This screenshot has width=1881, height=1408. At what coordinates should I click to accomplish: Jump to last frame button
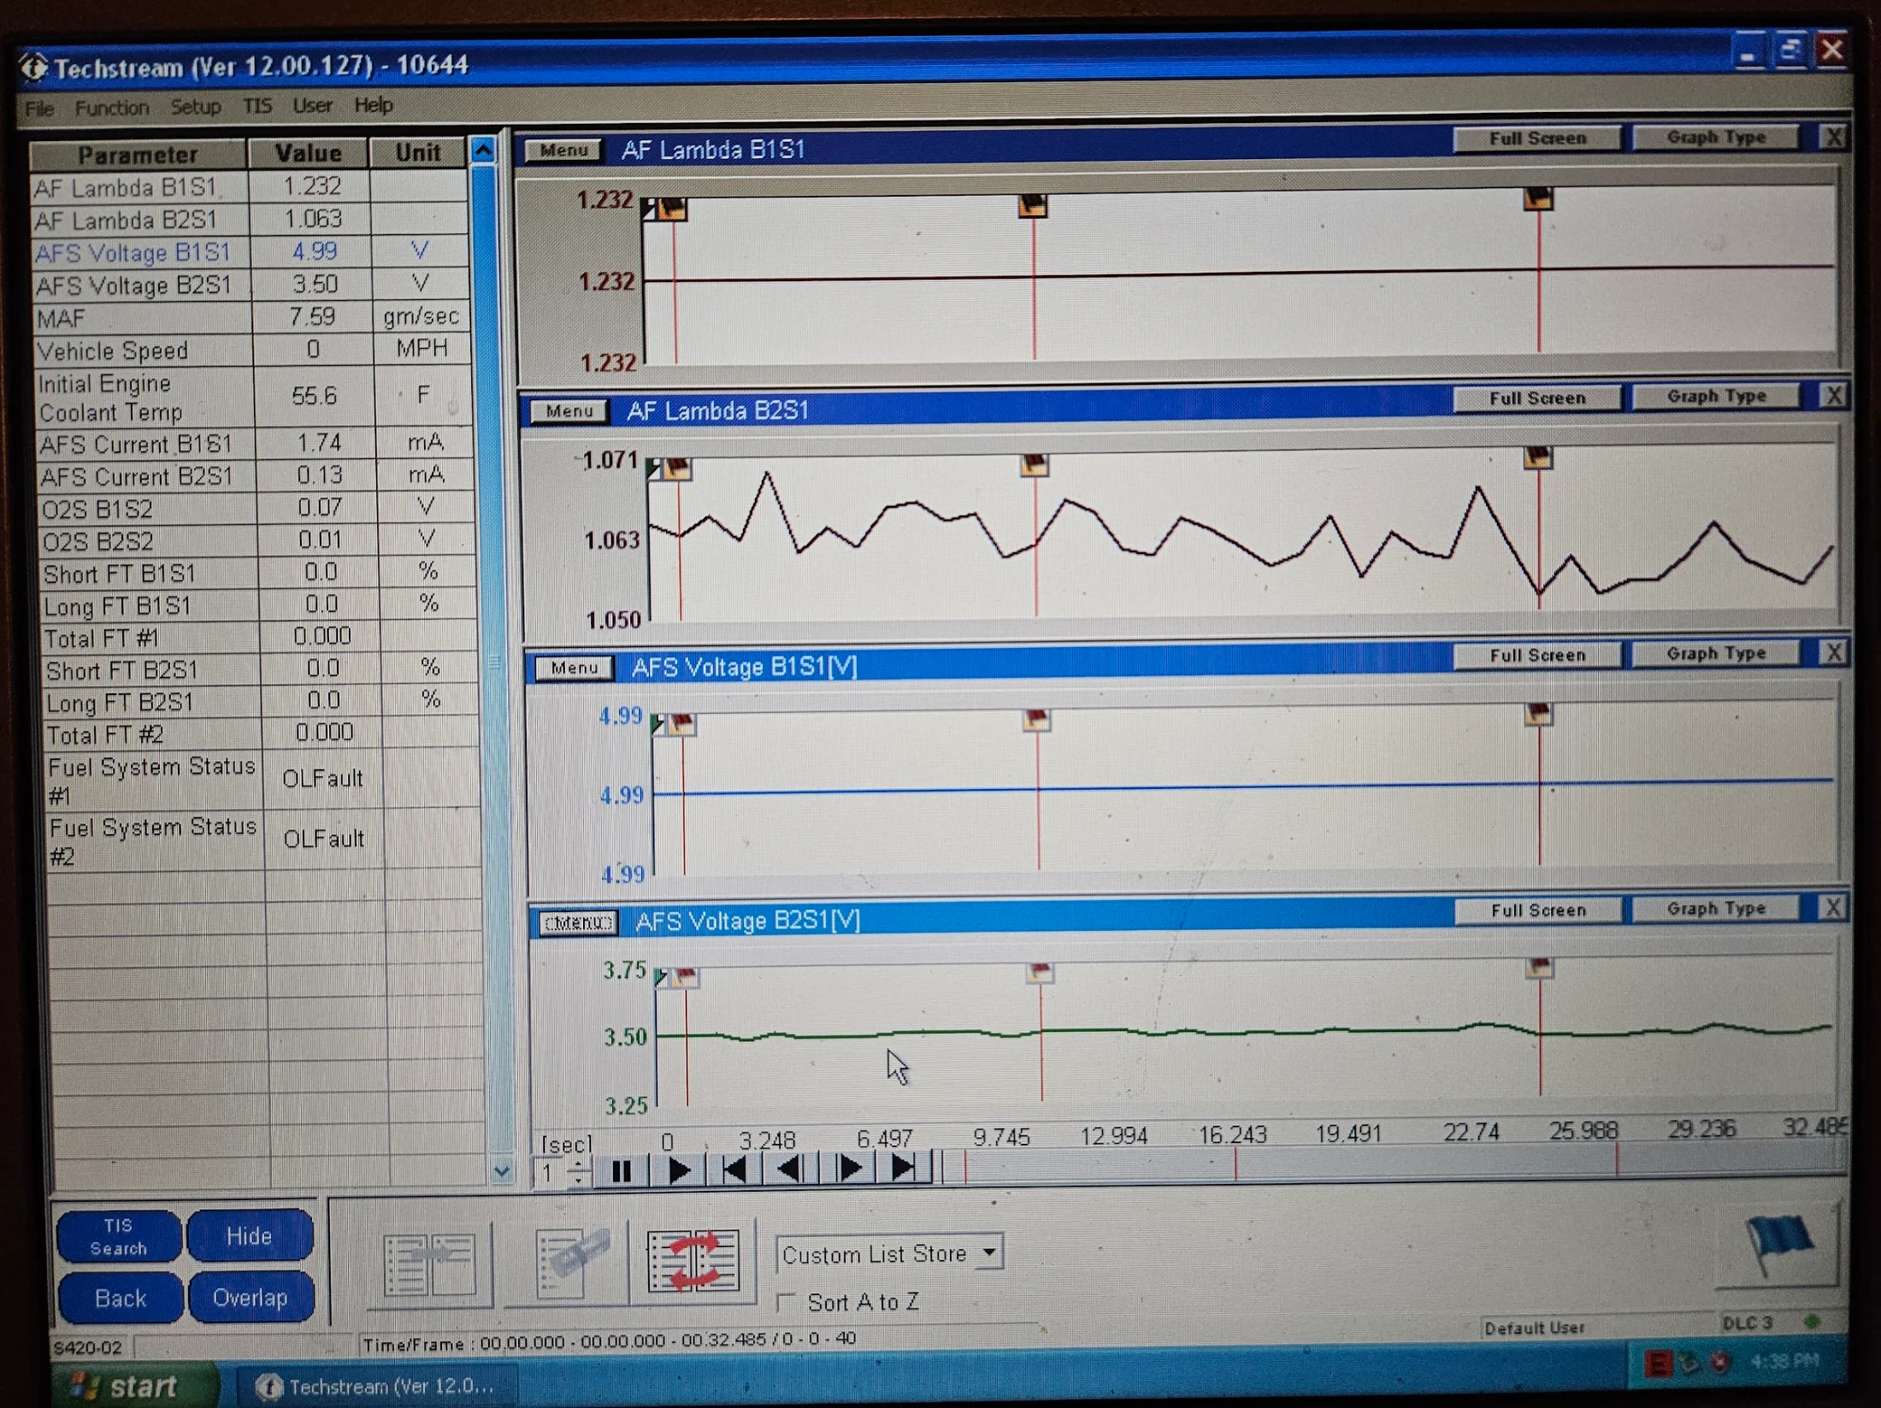903,1167
